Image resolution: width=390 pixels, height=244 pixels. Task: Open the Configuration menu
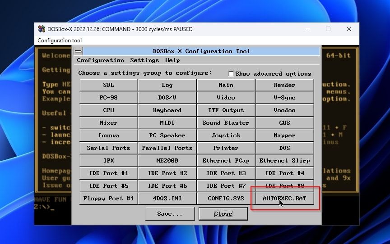tap(100, 60)
